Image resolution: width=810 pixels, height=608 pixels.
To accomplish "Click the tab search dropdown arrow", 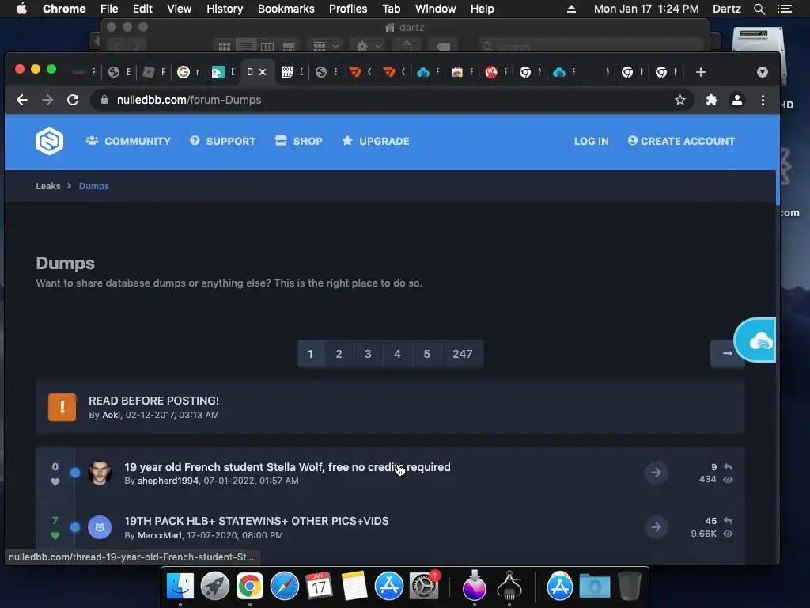I will (x=762, y=72).
